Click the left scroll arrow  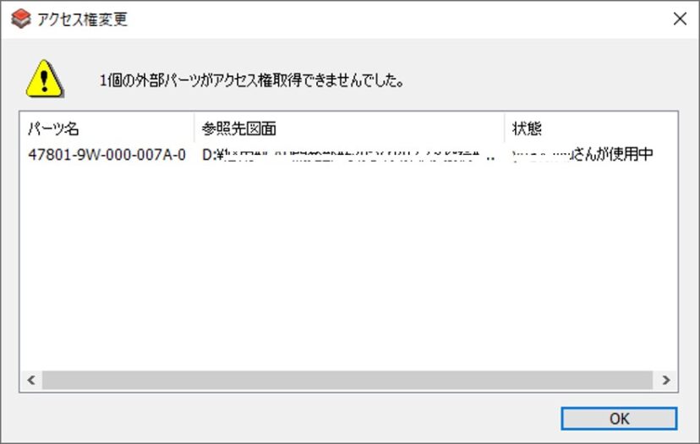[31, 381]
